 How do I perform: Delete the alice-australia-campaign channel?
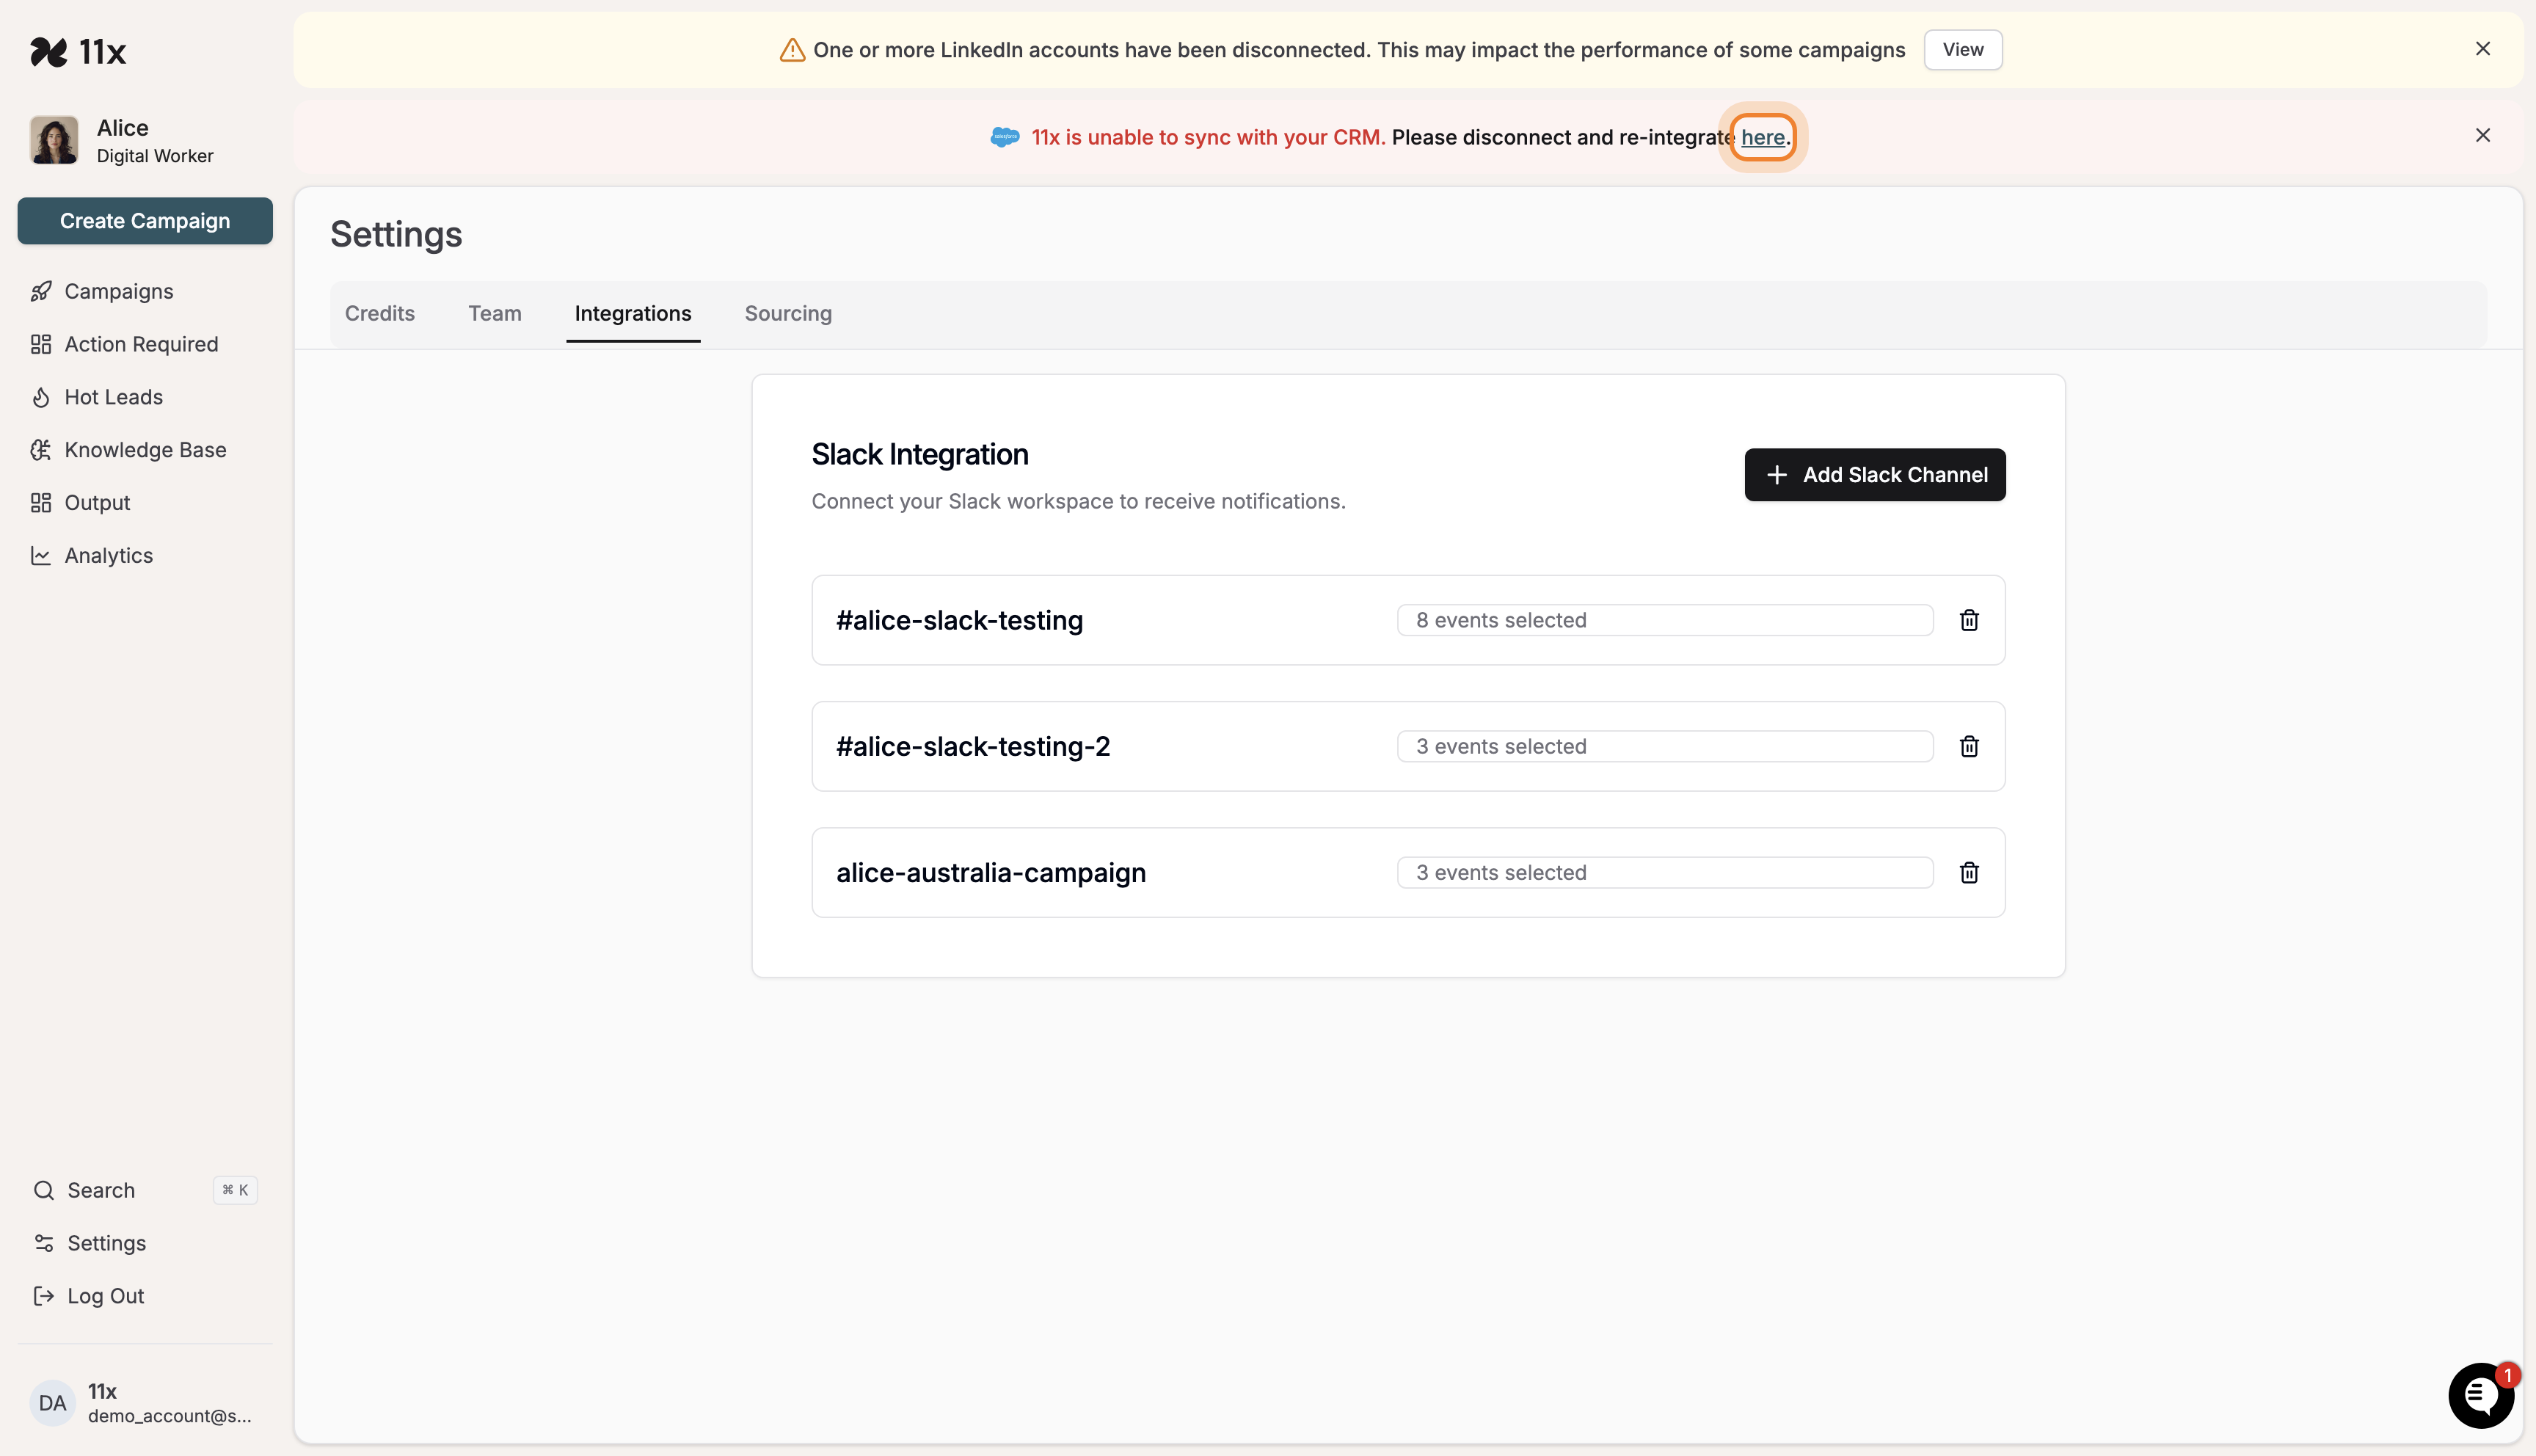[x=1968, y=872]
